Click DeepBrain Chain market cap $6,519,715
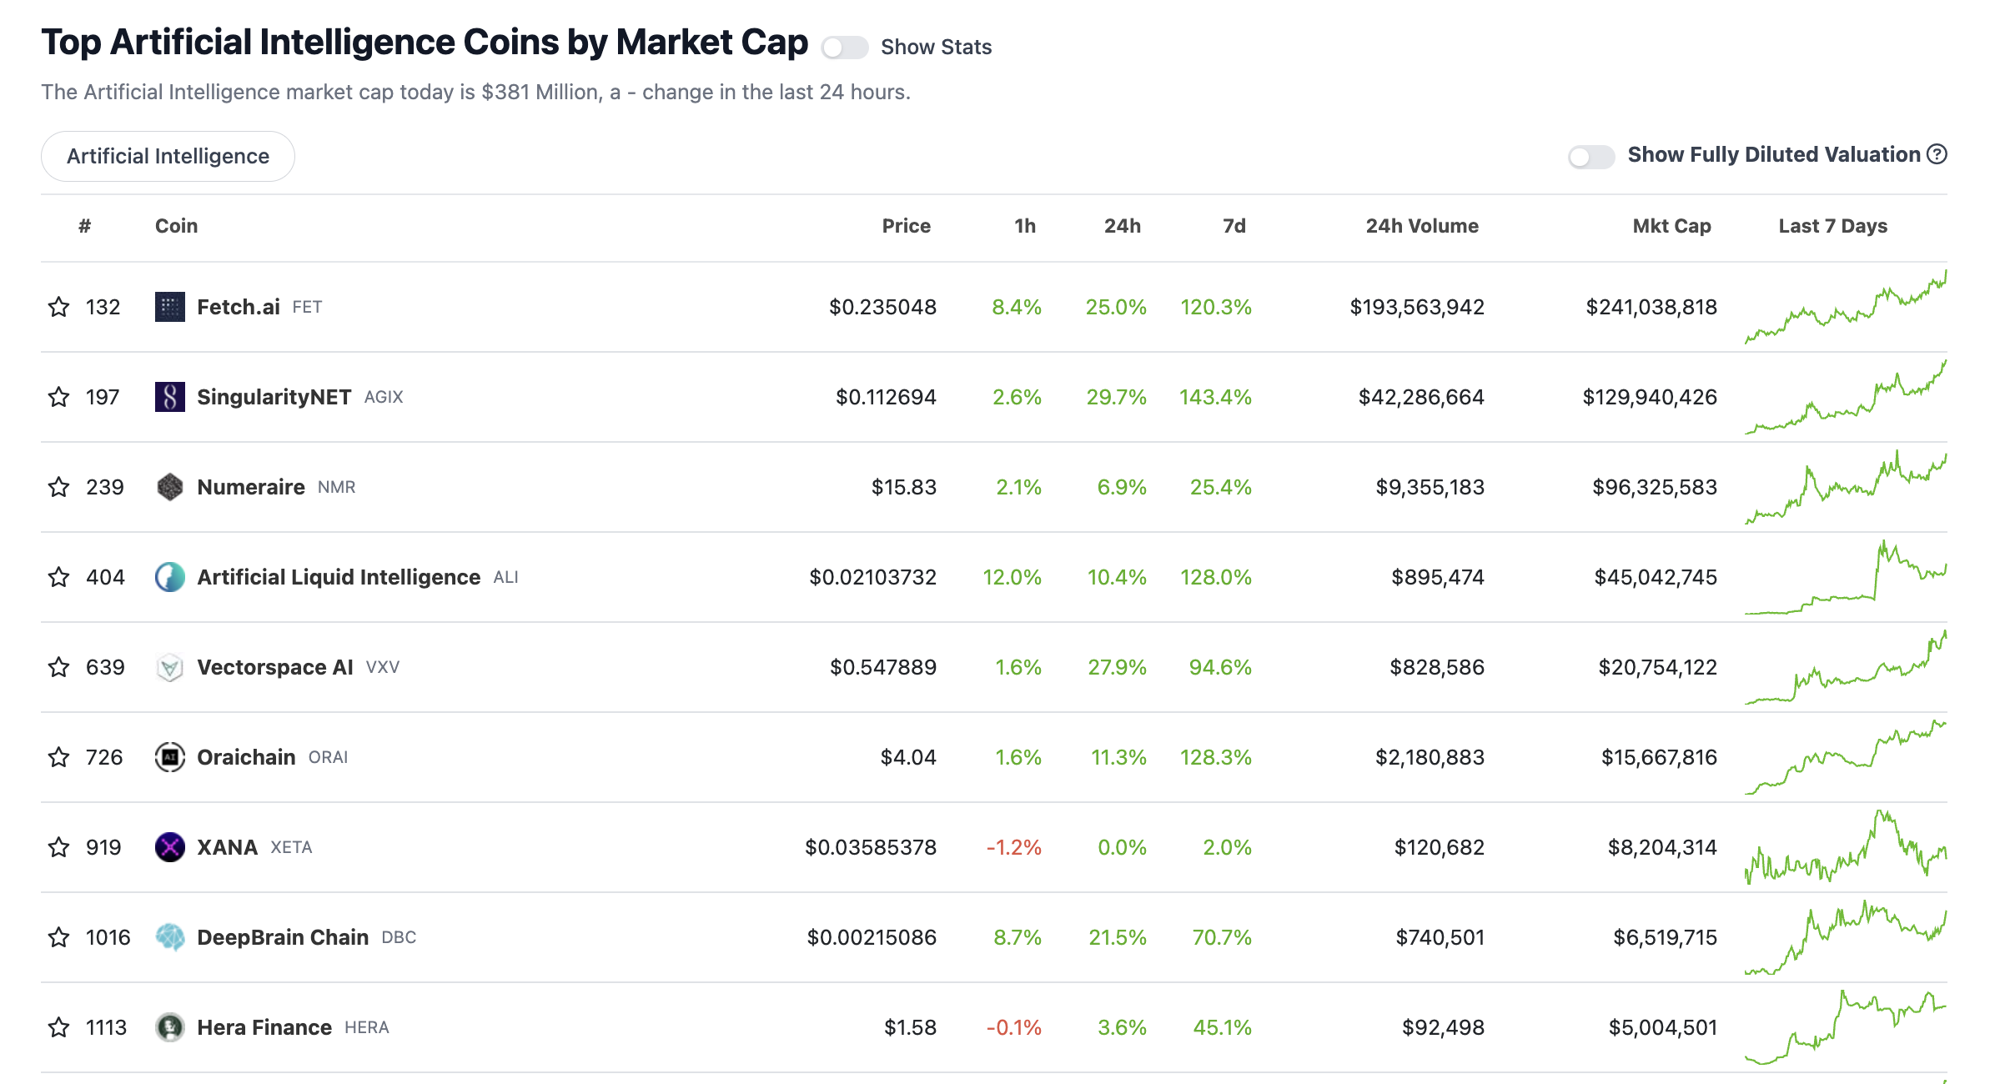The width and height of the screenshot is (1995, 1084). [x=1665, y=937]
